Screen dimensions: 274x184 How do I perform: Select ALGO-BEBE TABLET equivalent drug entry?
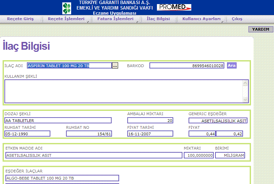(62, 178)
